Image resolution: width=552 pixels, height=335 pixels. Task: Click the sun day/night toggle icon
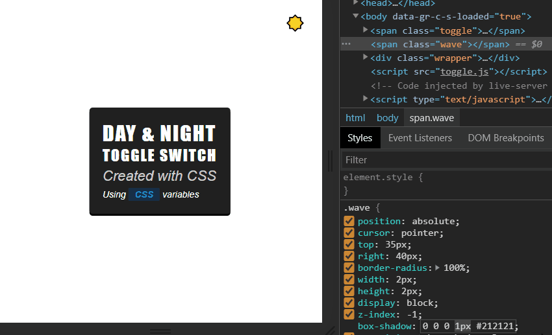(x=295, y=23)
